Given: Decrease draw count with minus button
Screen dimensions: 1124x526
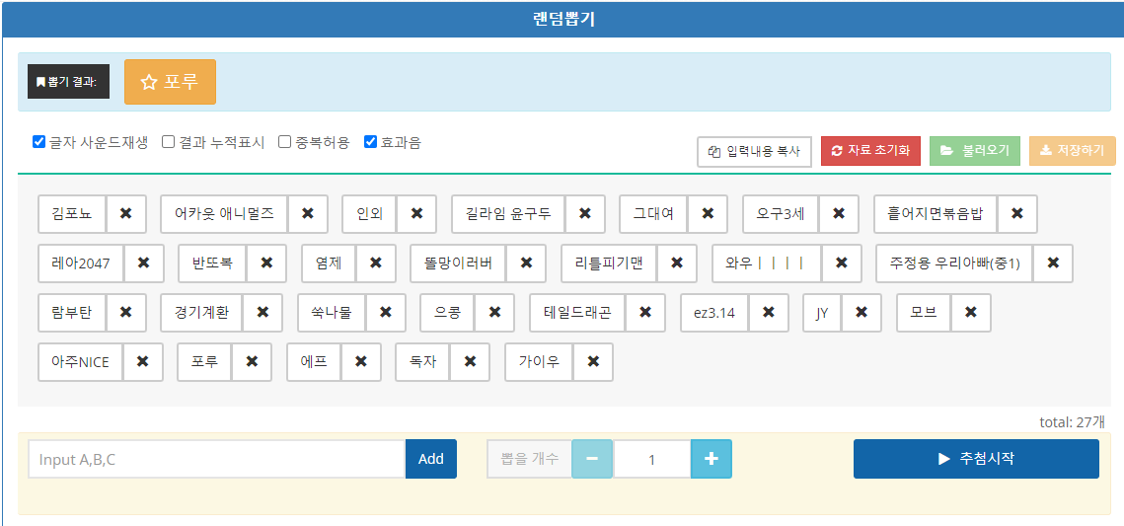Looking at the screenshot, I should (592, 459).
